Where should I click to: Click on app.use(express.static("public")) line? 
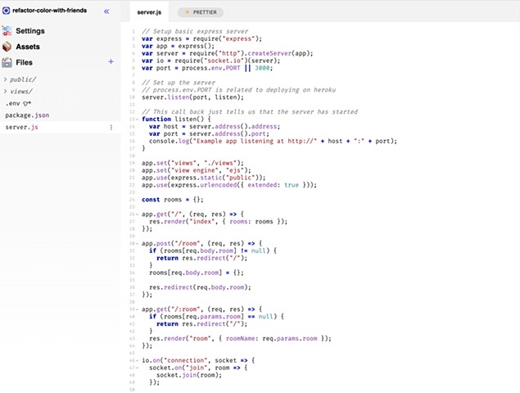pos(204,178)
